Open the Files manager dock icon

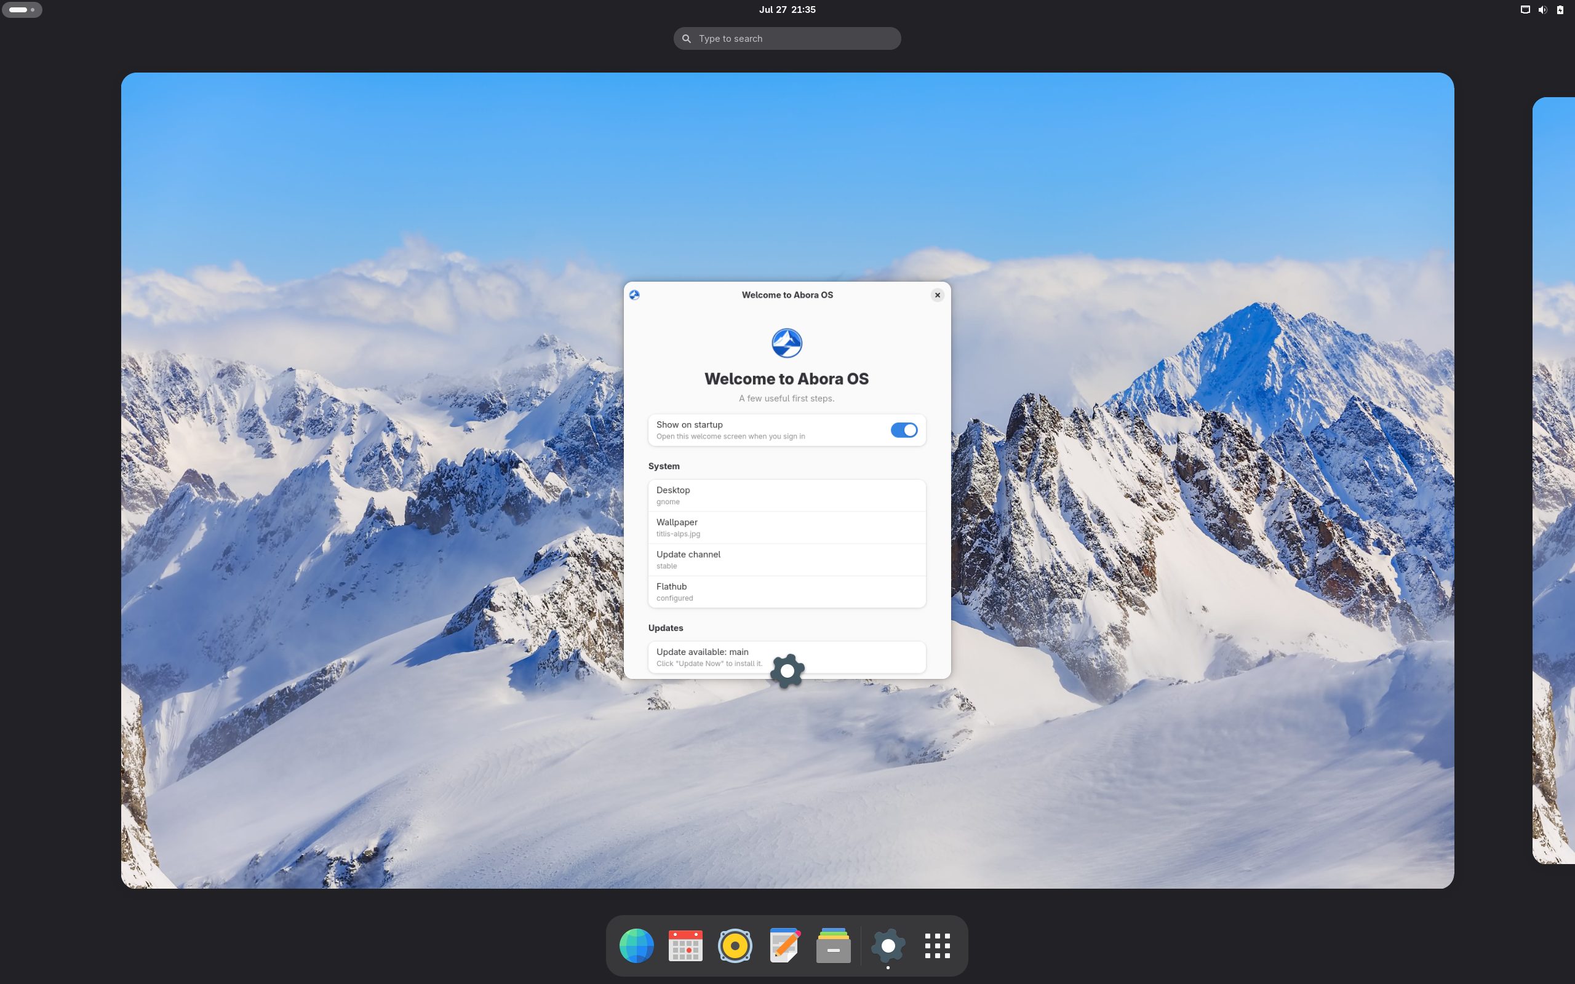coord(833,946)
